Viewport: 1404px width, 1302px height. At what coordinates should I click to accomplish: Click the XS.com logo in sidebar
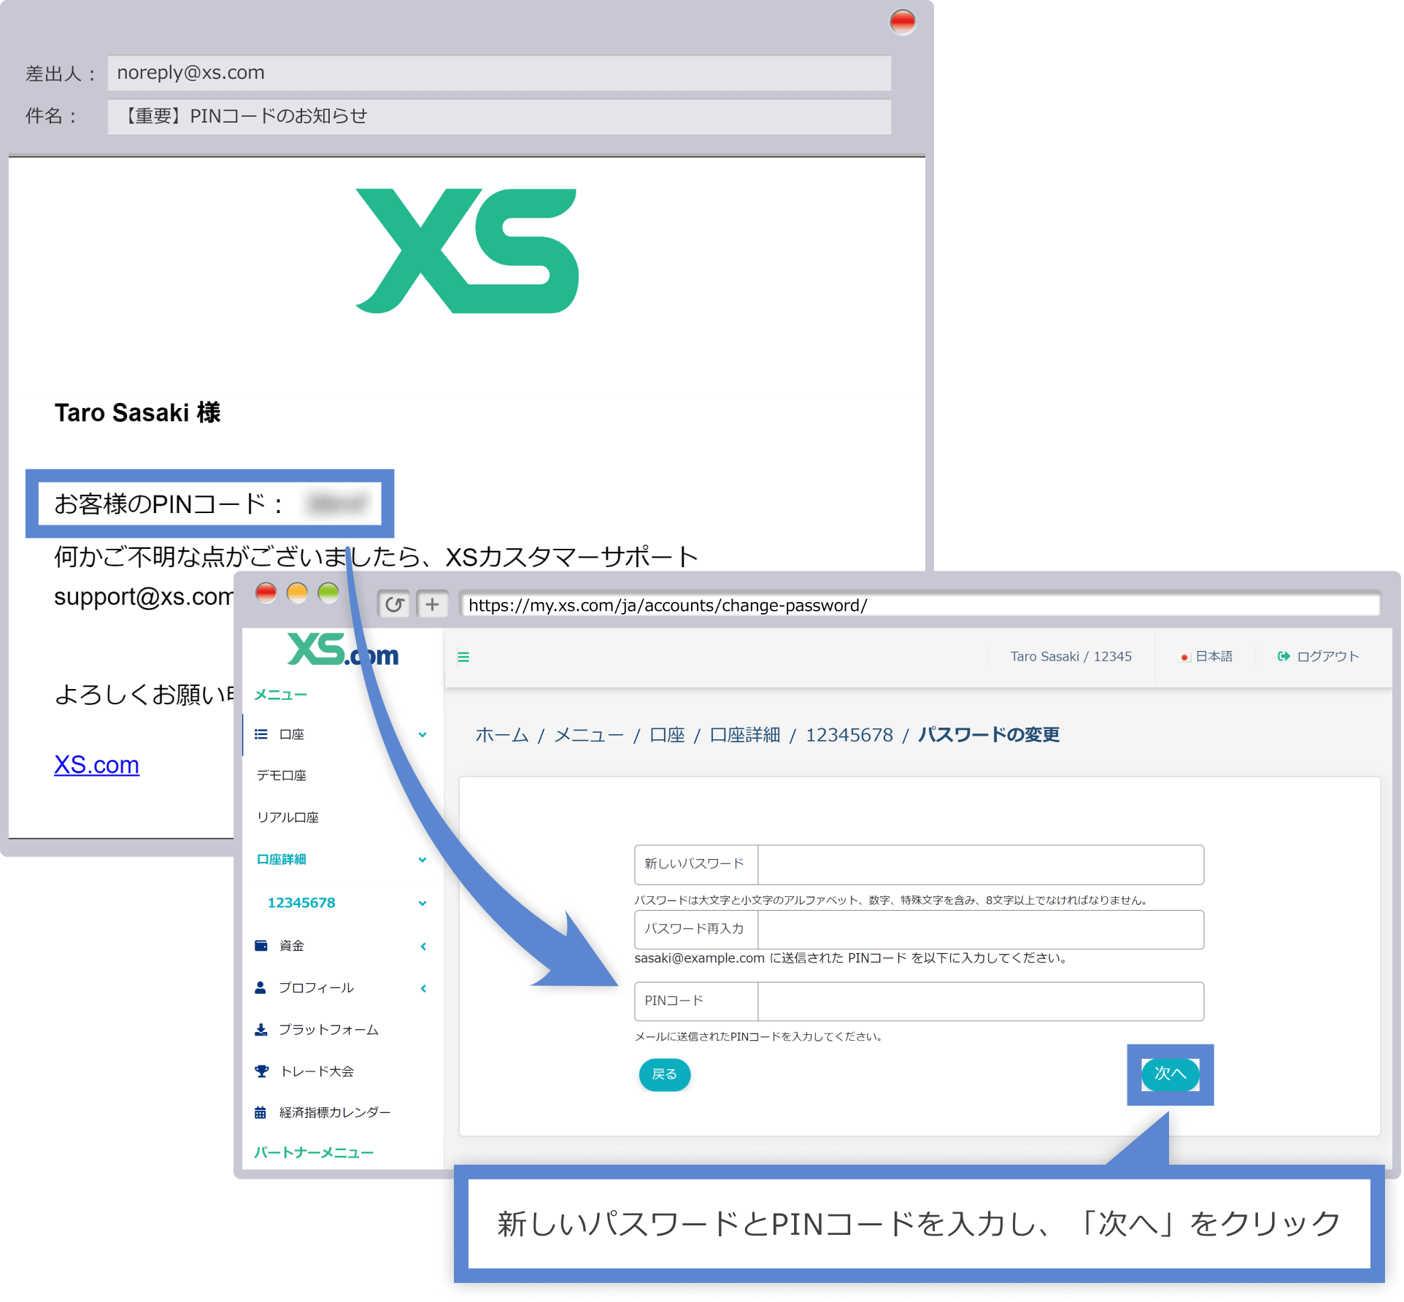(343, 650)
